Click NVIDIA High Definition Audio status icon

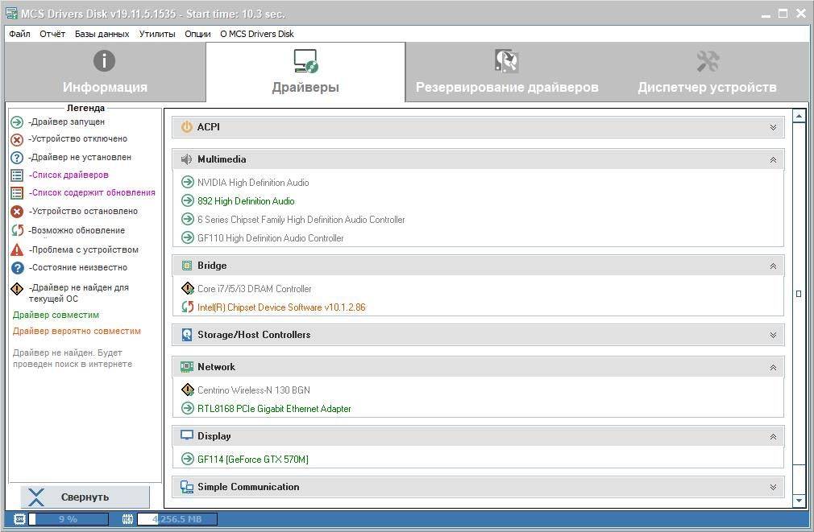click(x=188, y=182)
